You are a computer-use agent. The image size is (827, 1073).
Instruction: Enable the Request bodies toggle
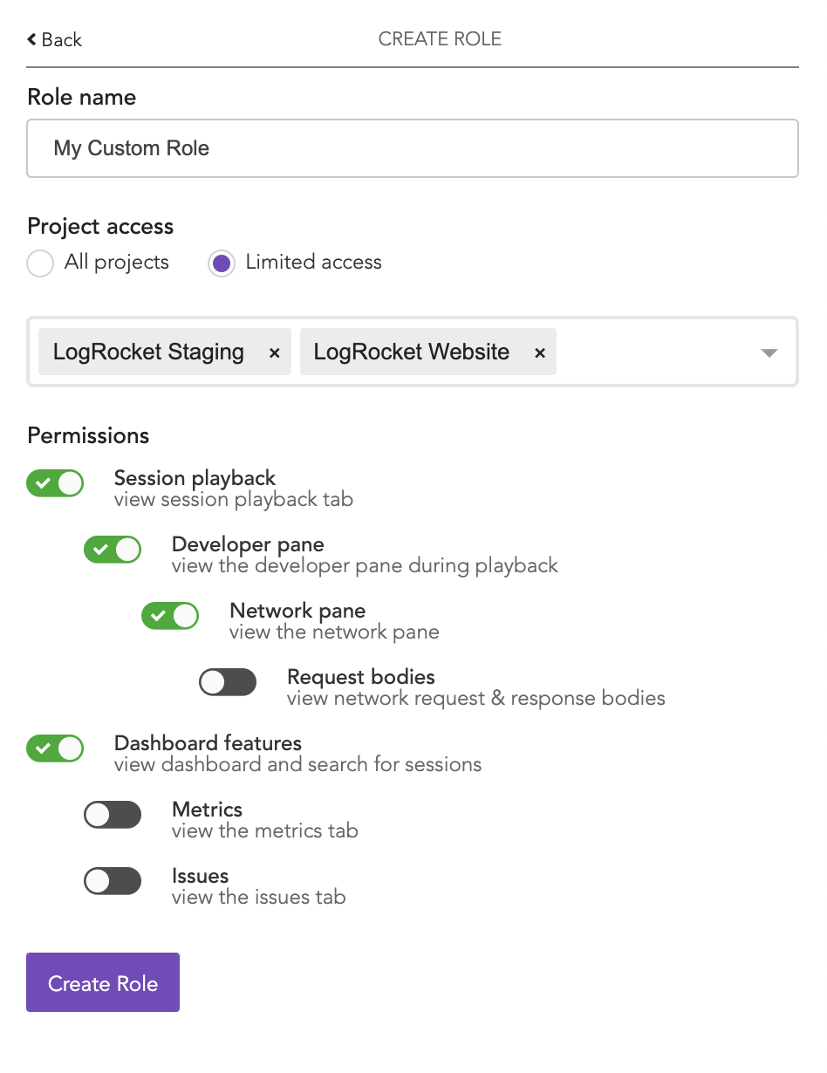click(228, 682)
